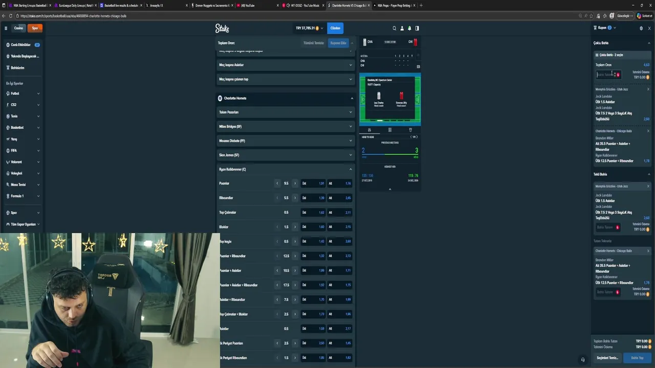Screen dimensions: 655x368
Task: Decrease Puanlar + Ribaundlar line from 12.5
Action: [277, 256]
